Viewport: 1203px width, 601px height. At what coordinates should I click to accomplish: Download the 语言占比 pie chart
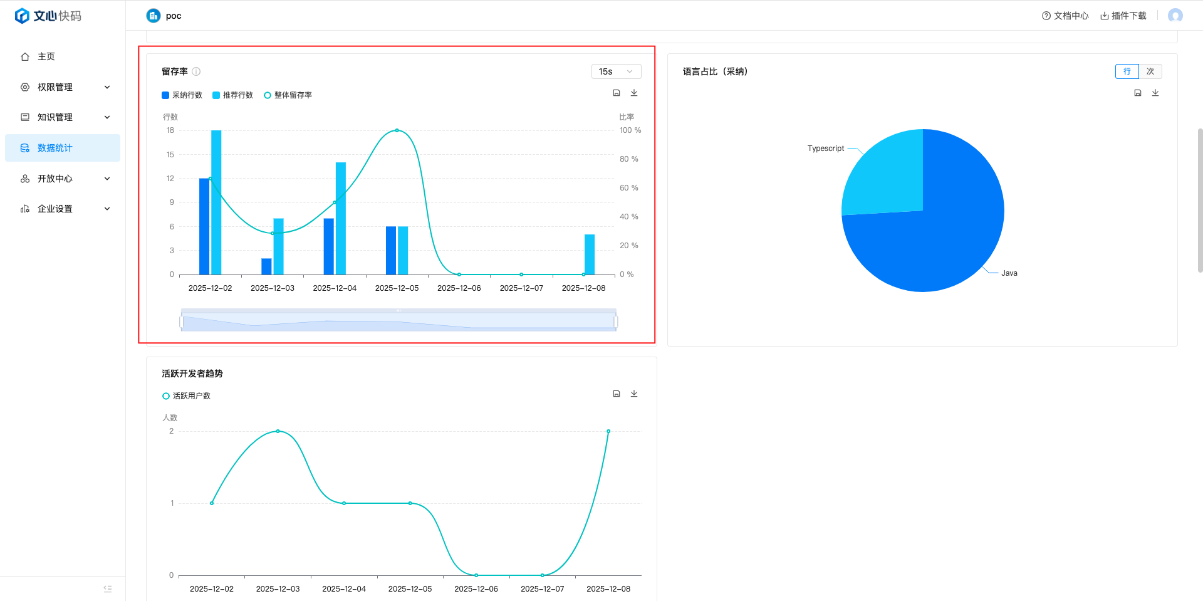[1155, 93]
